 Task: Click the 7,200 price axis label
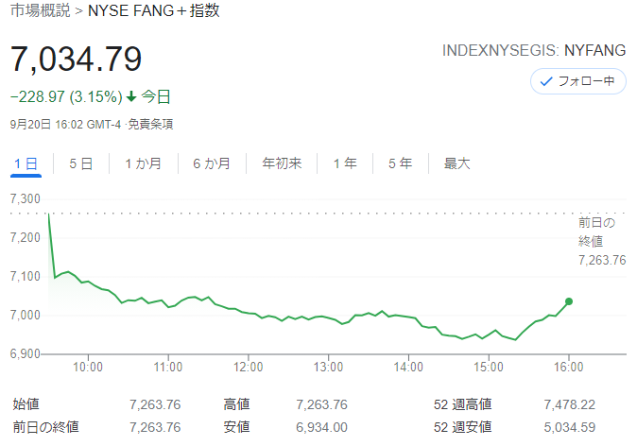click(26, 237)
